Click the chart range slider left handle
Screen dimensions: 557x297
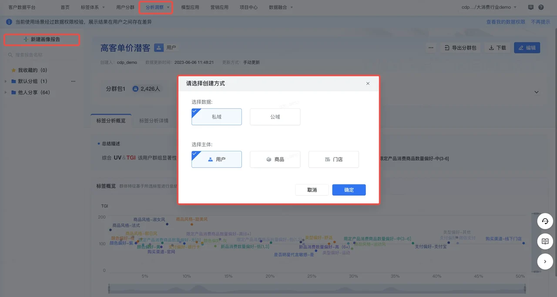click(x=108, y=289)
